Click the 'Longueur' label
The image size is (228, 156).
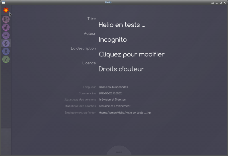(x=89, y=87)
